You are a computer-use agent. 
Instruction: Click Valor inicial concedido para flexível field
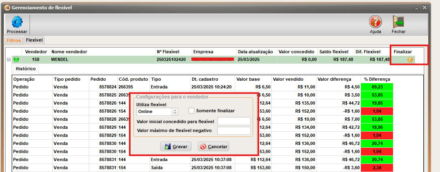pos(234,121)
